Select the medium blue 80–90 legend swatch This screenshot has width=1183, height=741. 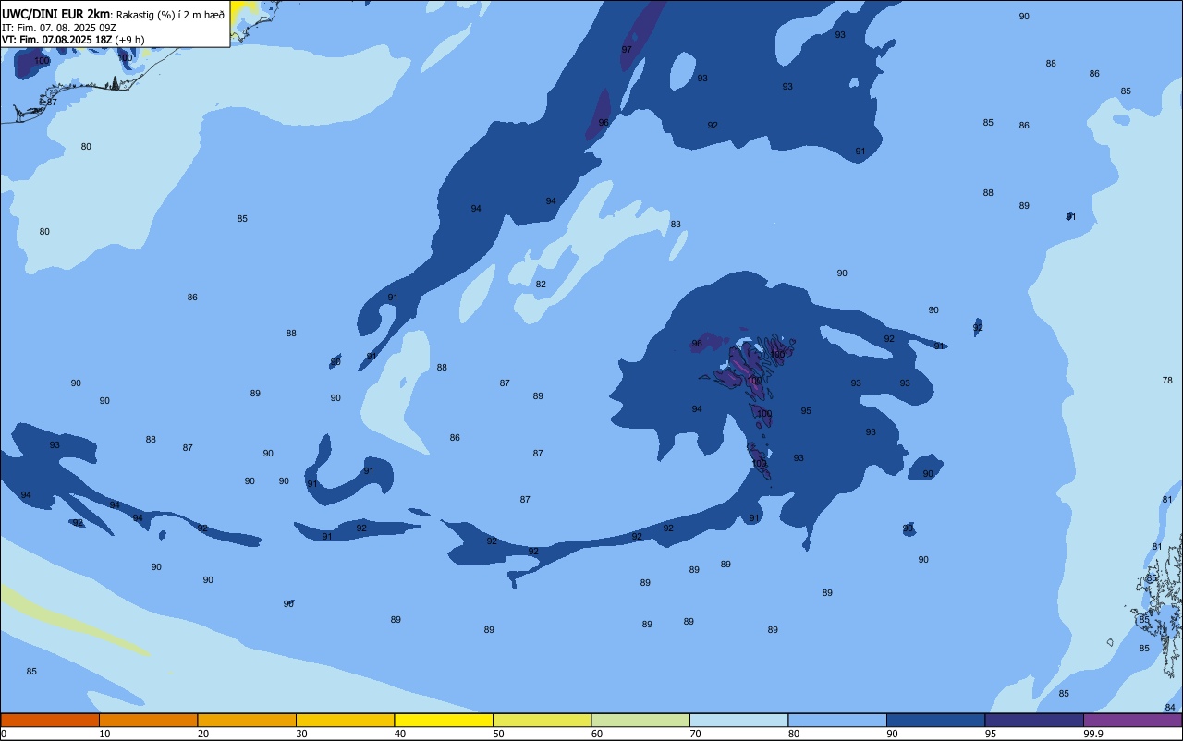(x=837, y=720)
